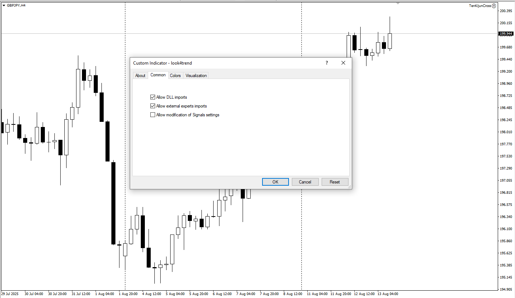Close the Custom Indicator dialog
515x298 pixels.
pyautogui.click(x=343, y=63)
